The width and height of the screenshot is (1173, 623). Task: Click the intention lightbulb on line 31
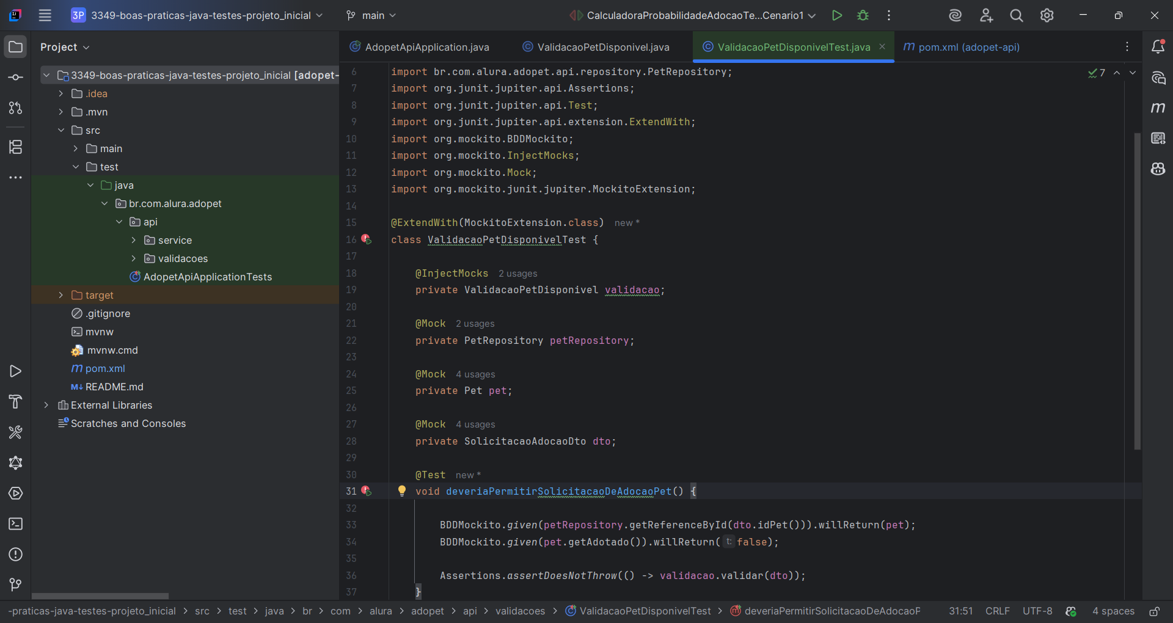click(x=401, y=490)
